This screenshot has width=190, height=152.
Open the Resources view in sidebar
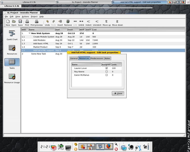(x=12, y=50)
